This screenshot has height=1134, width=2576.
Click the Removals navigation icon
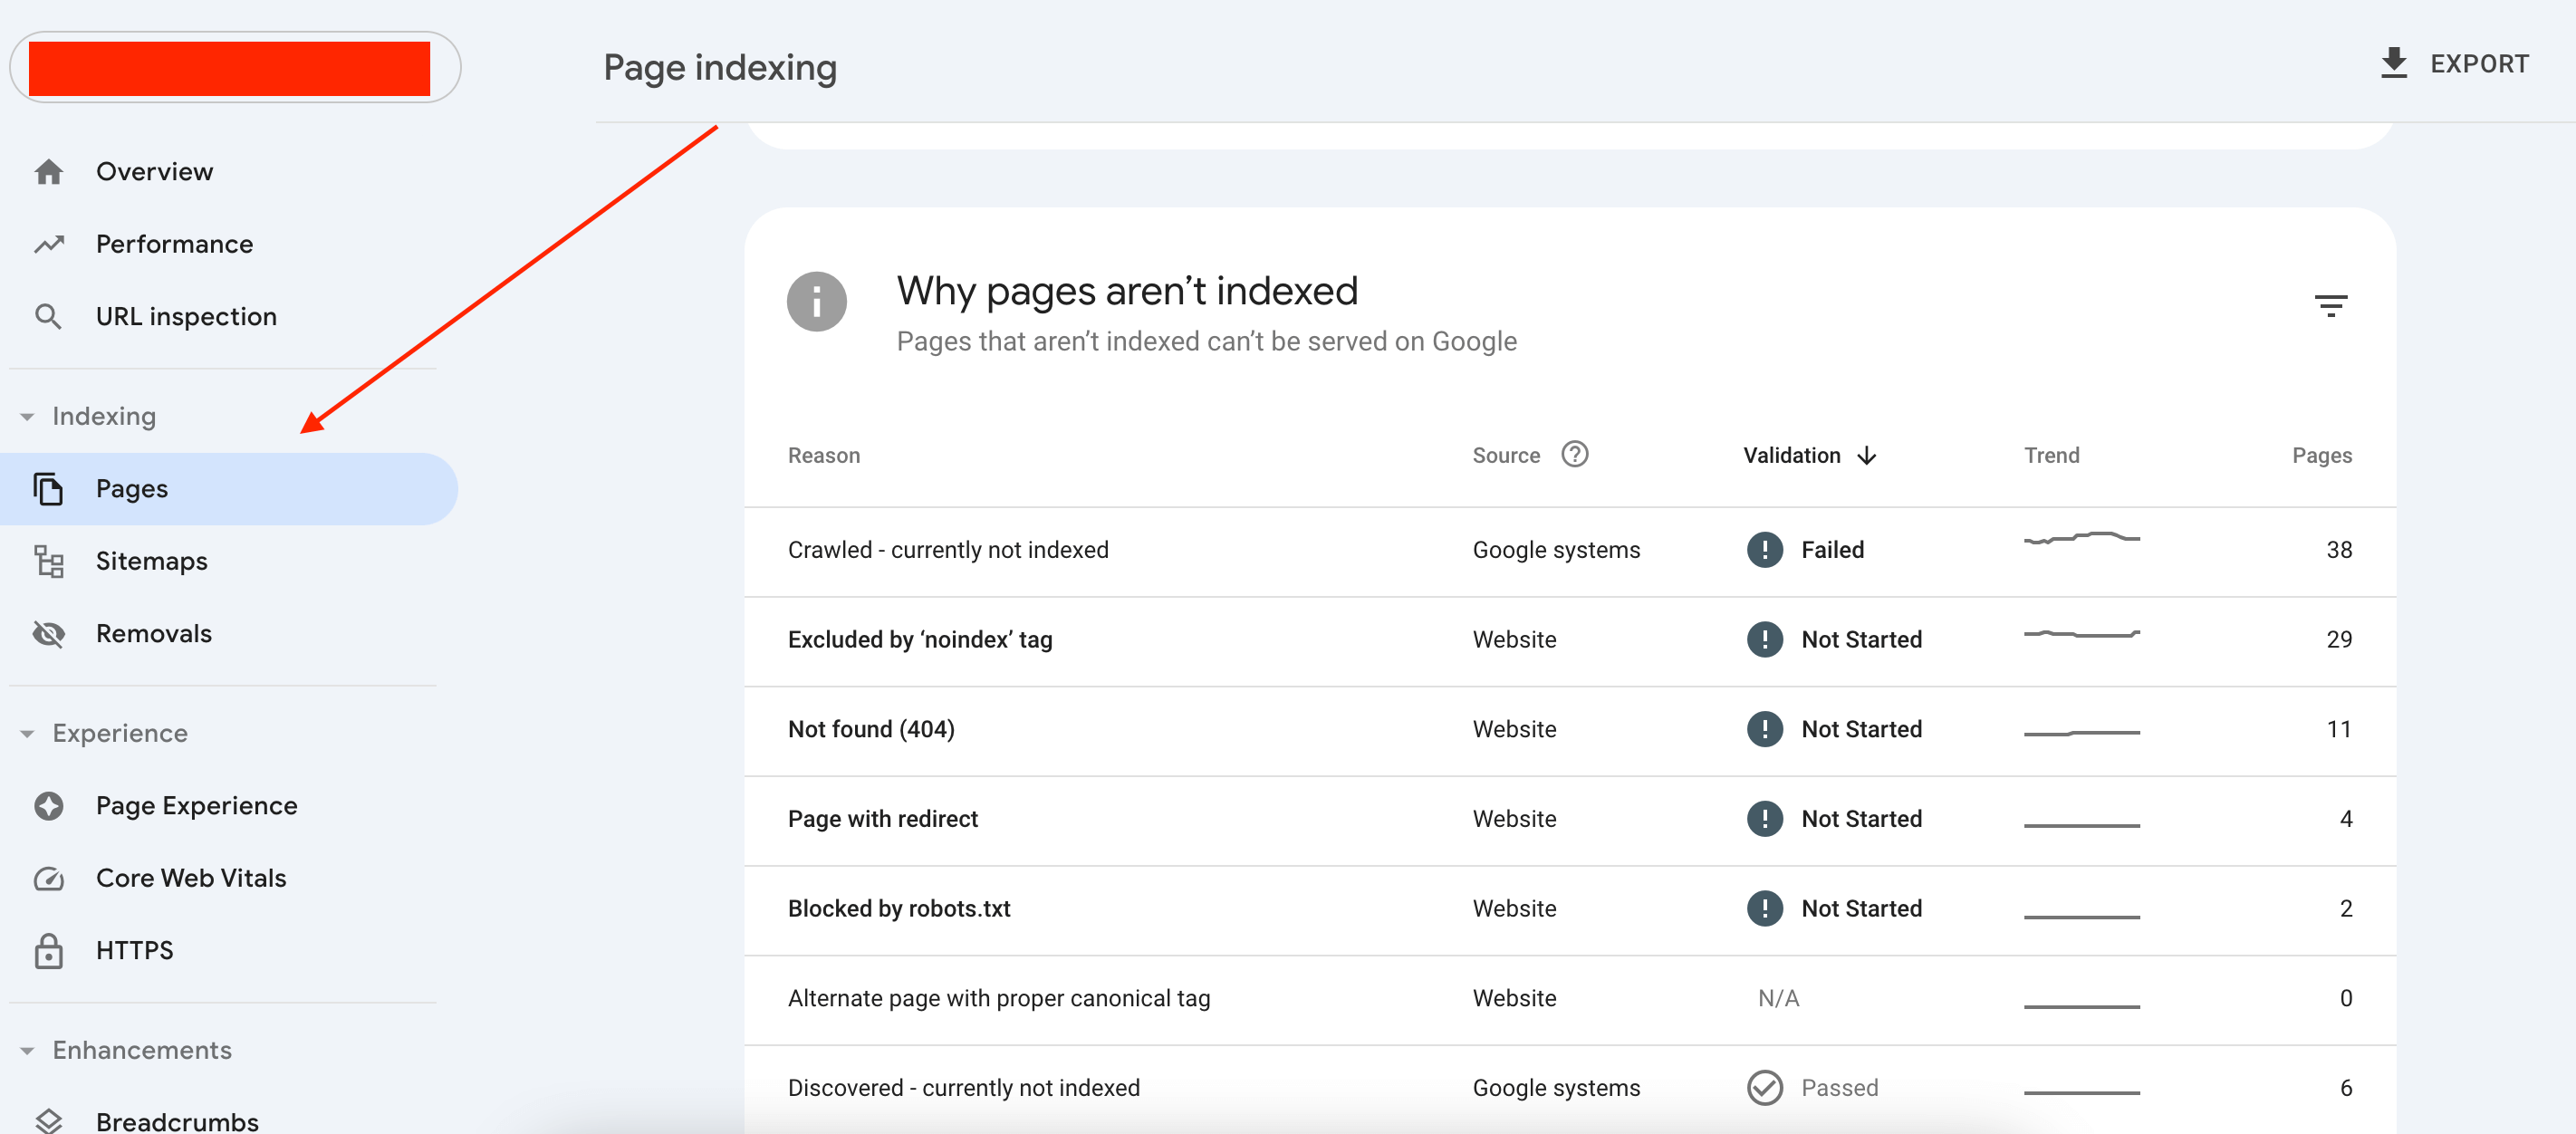pyautogui.click(x=49, y=633)
